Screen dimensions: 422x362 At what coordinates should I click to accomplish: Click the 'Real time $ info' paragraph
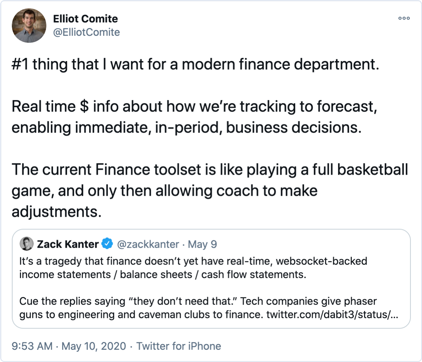194,117
